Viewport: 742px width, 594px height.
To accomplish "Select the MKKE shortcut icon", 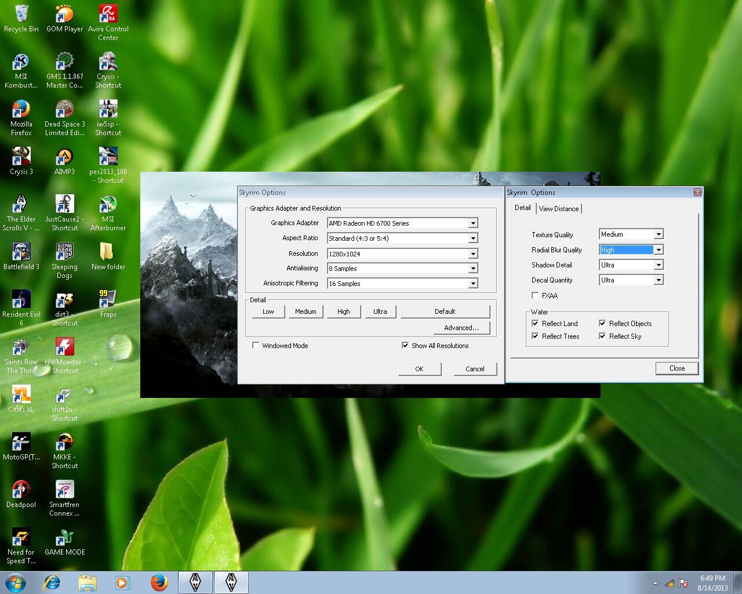I will [64, 451].
